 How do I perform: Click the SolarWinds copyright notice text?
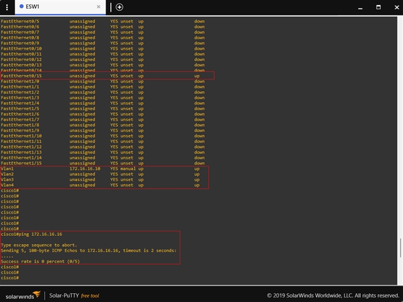pyautogui.click(x=332, y=295)
